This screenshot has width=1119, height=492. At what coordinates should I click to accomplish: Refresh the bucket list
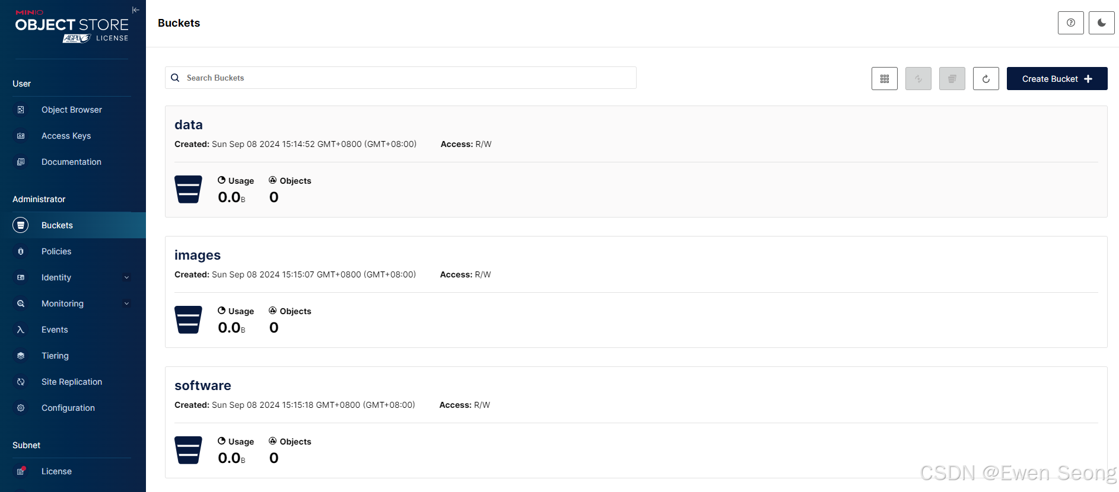pyautogui.click(x=986, y=78)
